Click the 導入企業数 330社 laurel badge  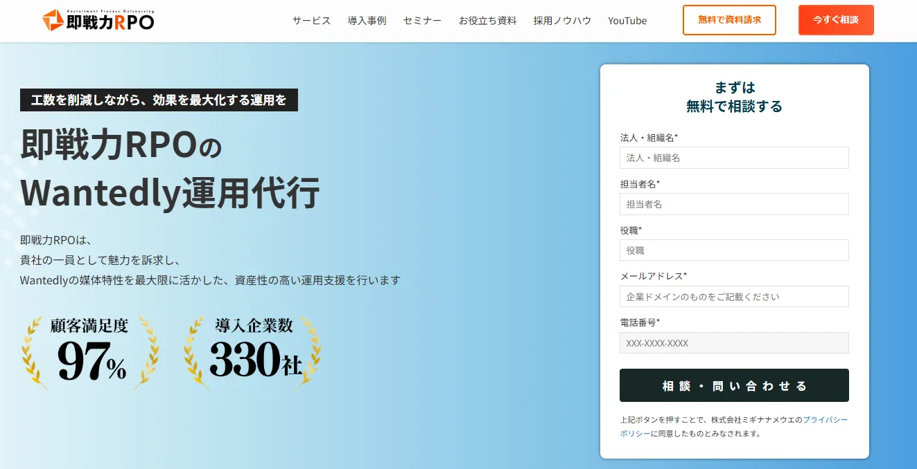[x=252, y=351]
